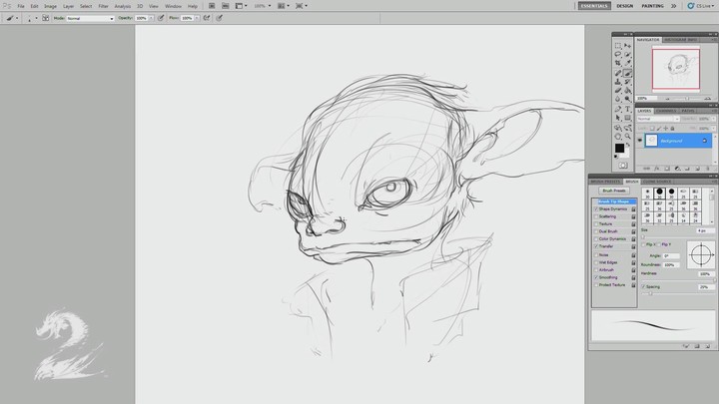Switch to the Channels tab
The width and height of the screenshot is (719, 404).
[666, 111]
